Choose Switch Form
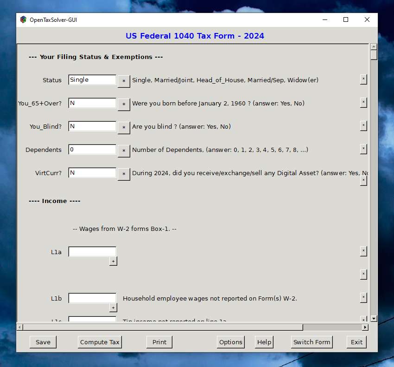This screenshot has height=367, width=394. [312, 342]
